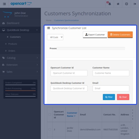Image resolution: width=139 pixels, height=139 pixels.
Task: Click the Contact No. column header
Action: tap(110, 115)
